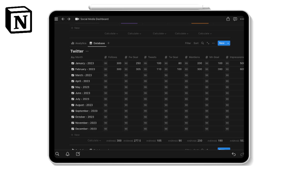Edit February Tweets cell 110
Image resolution: width=301 pixels, height=169 pixels.
click(x=153, y=69)
